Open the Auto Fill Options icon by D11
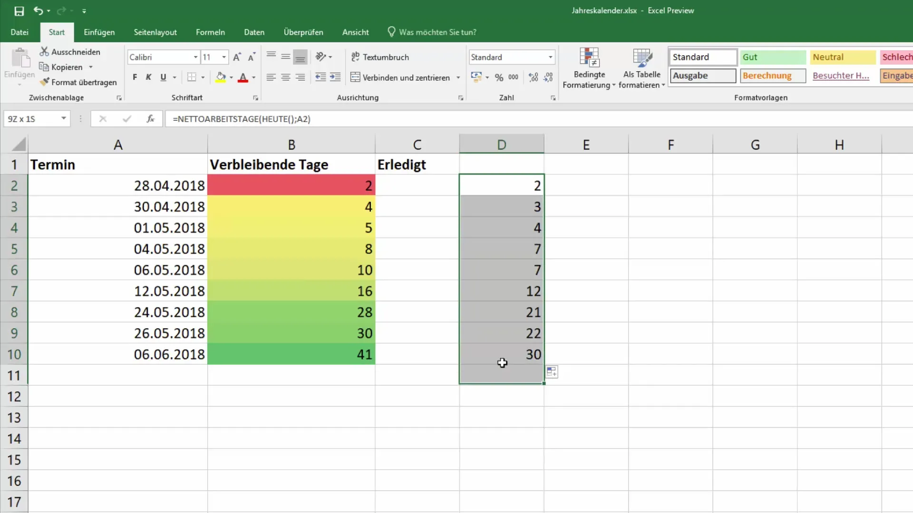Screen dimensions: 913x513 tap(552, 372)
